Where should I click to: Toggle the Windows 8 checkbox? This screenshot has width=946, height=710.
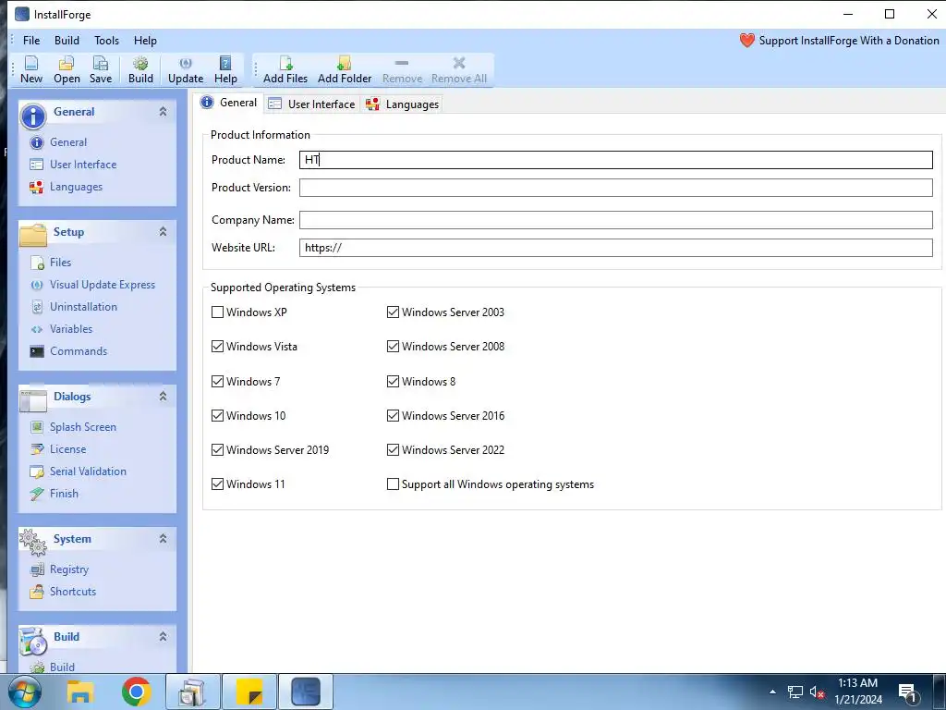click(x=393, y=382)
